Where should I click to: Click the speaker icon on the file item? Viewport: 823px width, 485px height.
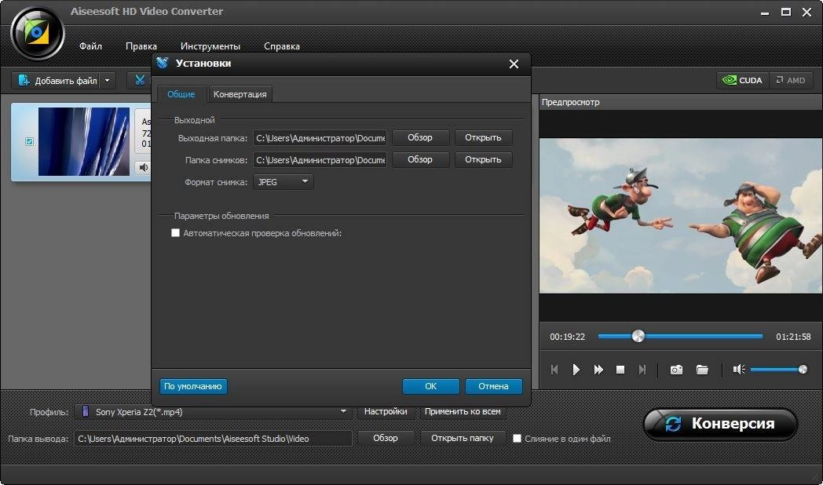click(x=143, y=167)
